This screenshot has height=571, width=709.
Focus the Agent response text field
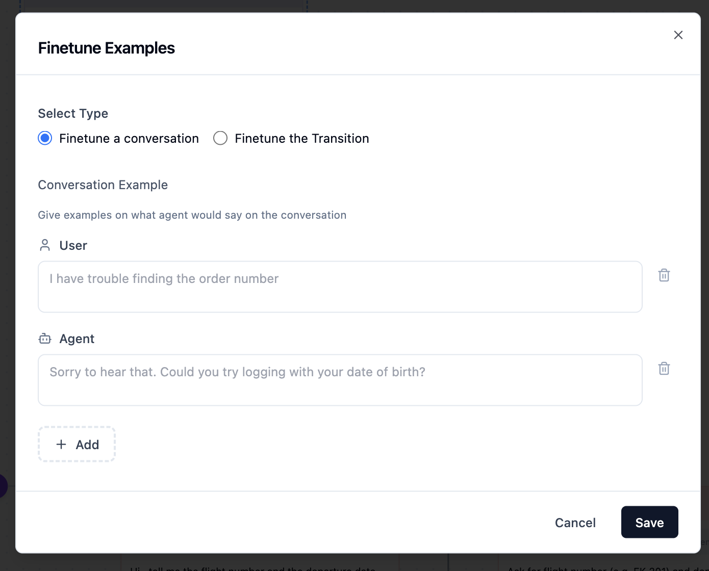click(x=340, y=380)
